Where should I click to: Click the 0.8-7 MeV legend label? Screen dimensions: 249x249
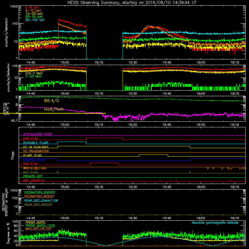pos(34,73)
